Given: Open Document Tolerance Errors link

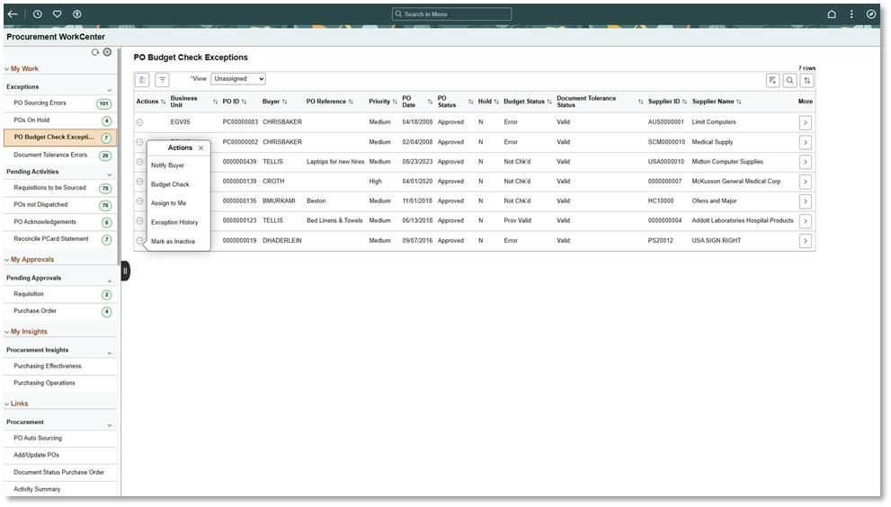Looking at the screenshot, I should click(50, 155).
